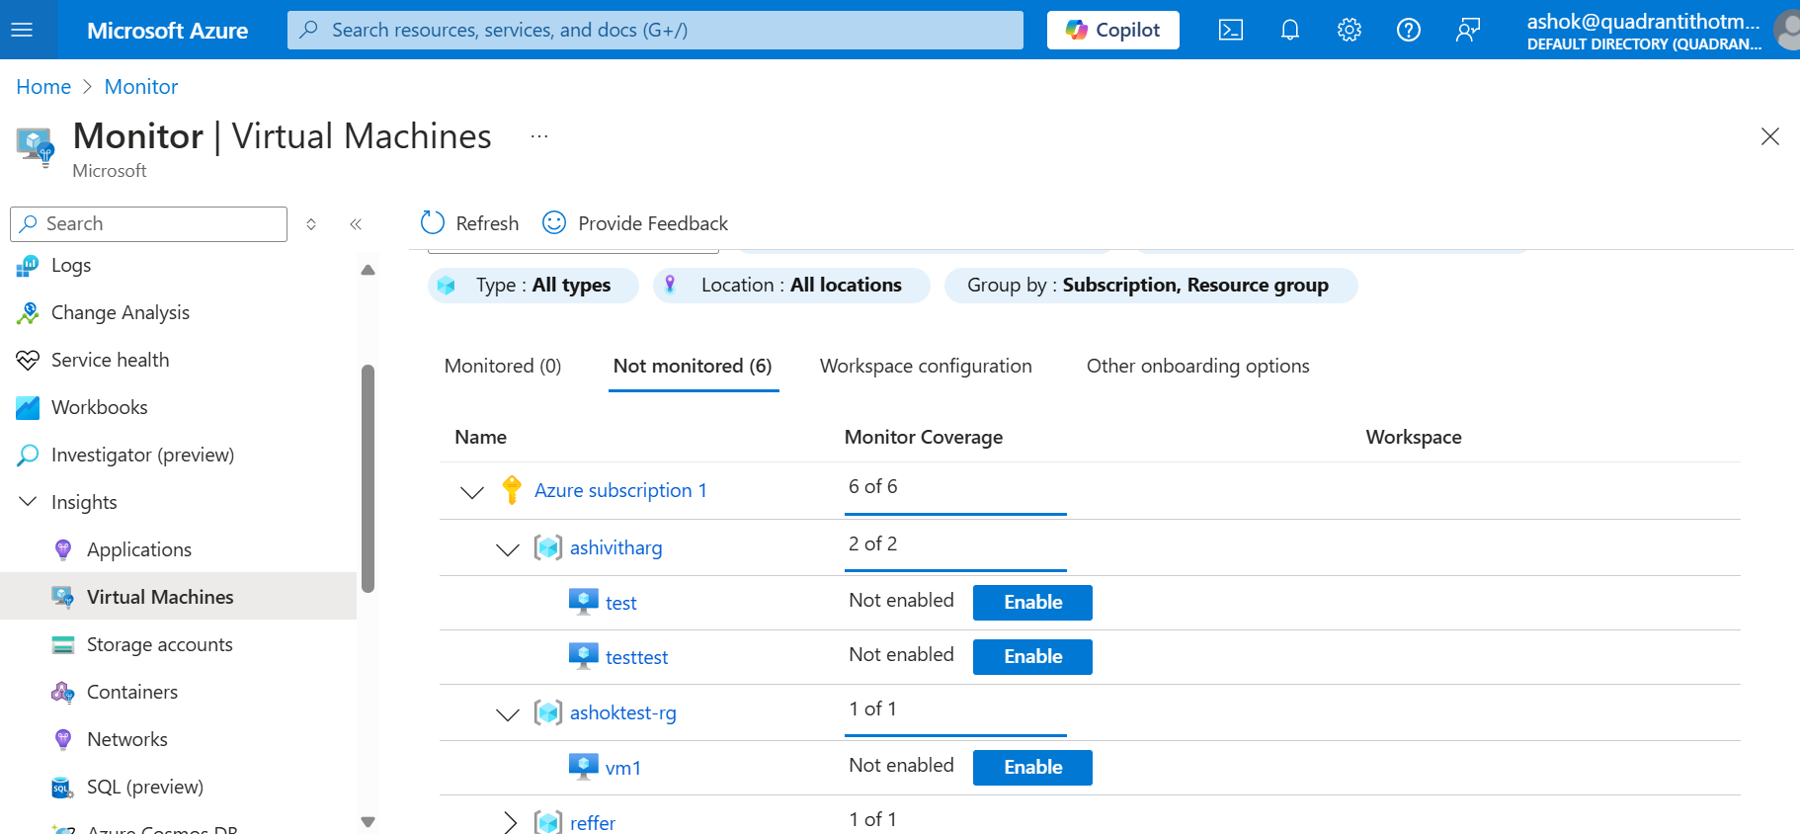The width and height of the screenshot is (1800, 834).
Task: Click the VM icon next to vm1
Action: tap(584, 767)
